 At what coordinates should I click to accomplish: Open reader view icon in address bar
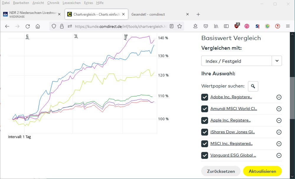(x=172, y=26)
